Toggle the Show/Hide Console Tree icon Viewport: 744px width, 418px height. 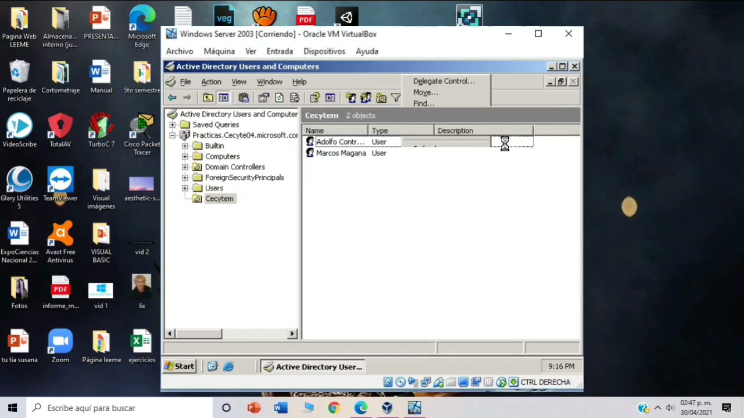tap(223, 98)
